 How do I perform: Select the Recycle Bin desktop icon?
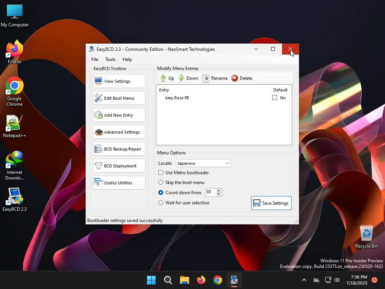pyautogui.click(x=366, y=237)
